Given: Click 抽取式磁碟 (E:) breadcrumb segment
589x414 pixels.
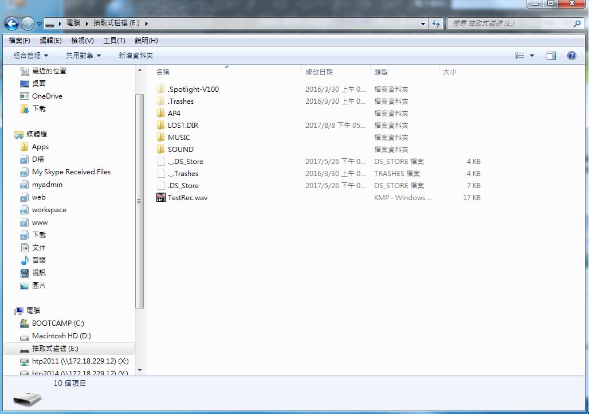Looking at the screenshot, I should 116,23.
